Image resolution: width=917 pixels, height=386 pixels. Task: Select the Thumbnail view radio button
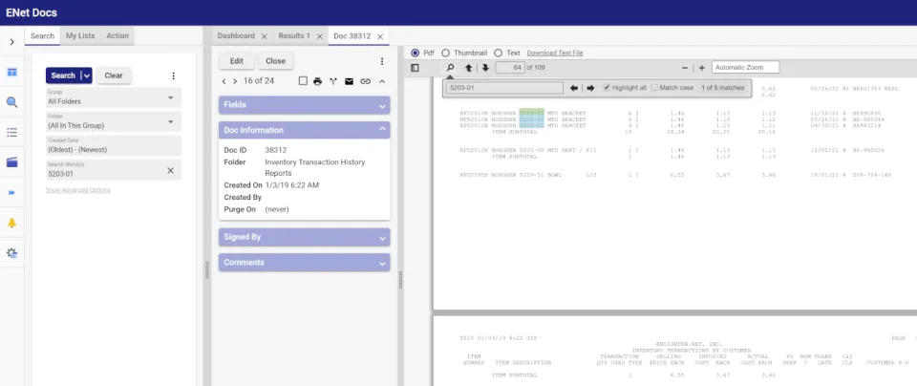[x=446, y=53]
